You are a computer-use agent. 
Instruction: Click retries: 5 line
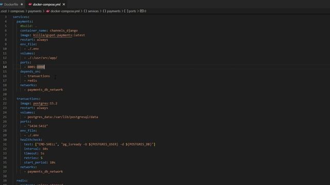click(33, 158)
